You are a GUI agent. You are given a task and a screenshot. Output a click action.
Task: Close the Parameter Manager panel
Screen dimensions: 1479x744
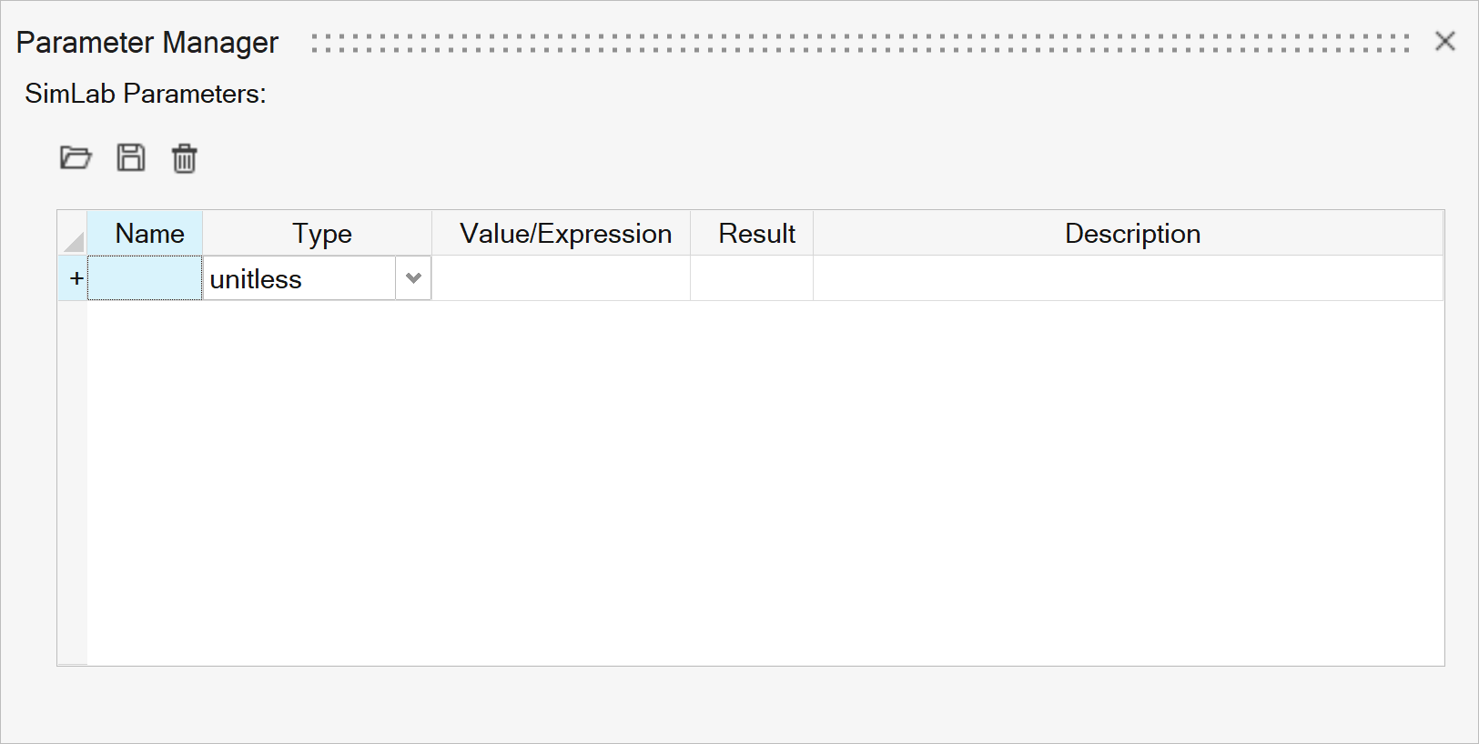pyautogui.click(x=1444, y=41)
